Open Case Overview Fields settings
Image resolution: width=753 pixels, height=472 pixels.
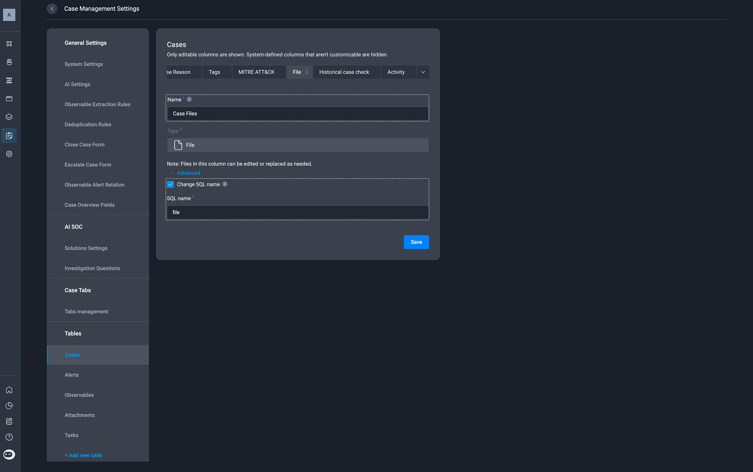coord(90,205)
